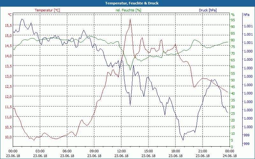The image size is (255, 159).
Task: Click the '0' humidity axis value
Action: pyautogui.click(x=232, y=147)
